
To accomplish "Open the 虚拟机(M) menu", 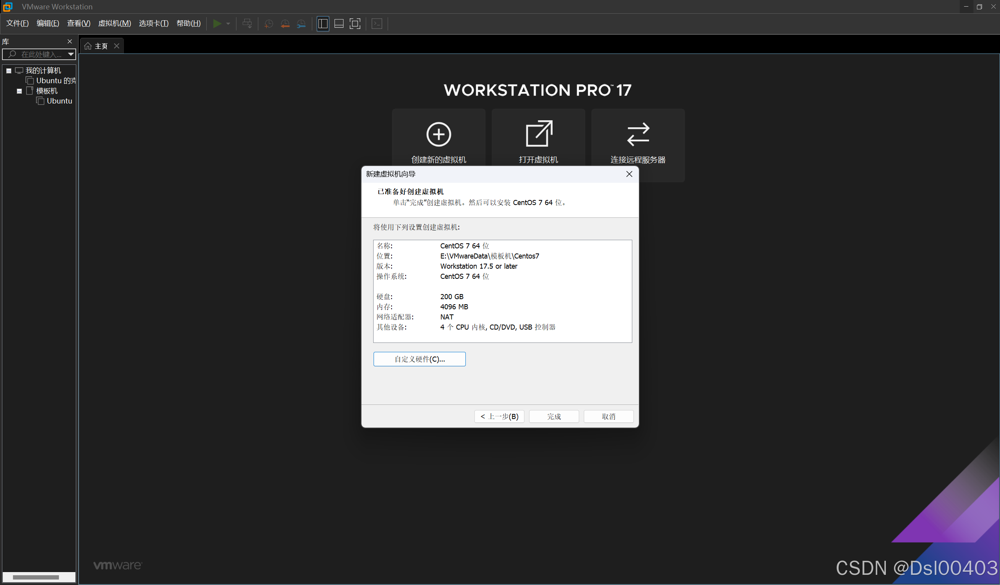I will [114, 23].
